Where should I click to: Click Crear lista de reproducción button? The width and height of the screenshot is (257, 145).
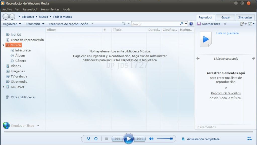click(x=68, y=24)
